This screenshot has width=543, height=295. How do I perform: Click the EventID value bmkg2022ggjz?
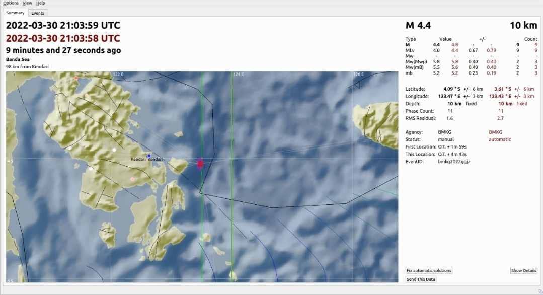tap(454, 161)
